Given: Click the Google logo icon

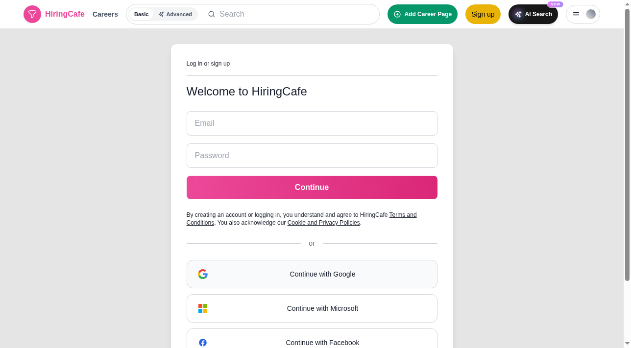Looking at the screenshot, I should [x=203, y=274].
